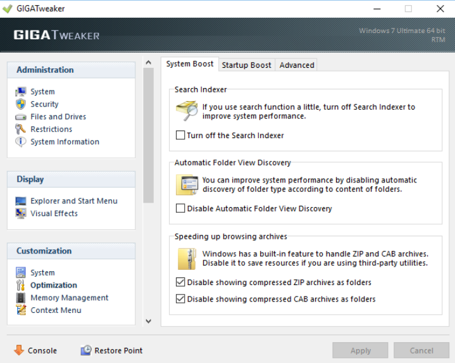Click the Memory Management chip icon
Image resolution: width=455 pixels, height=363 pixels.
pyautogui.click(x=21, y=298)
